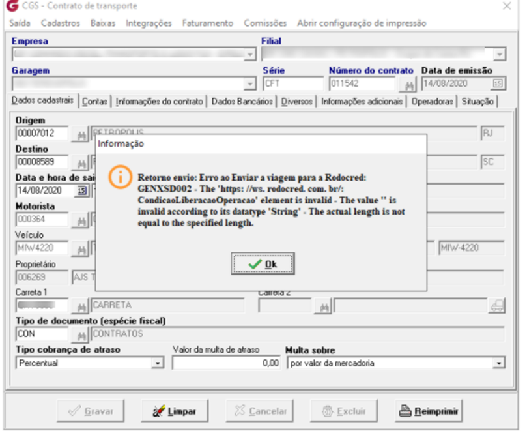Click the Data de emissão date field

click(x=457, y=83)
